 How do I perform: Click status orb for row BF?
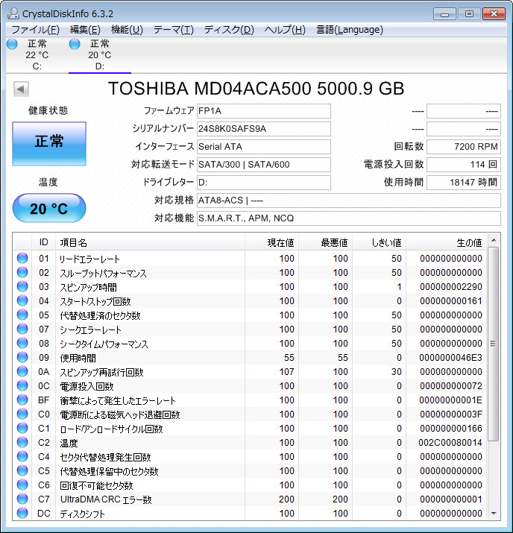click(x=22, y=400)
